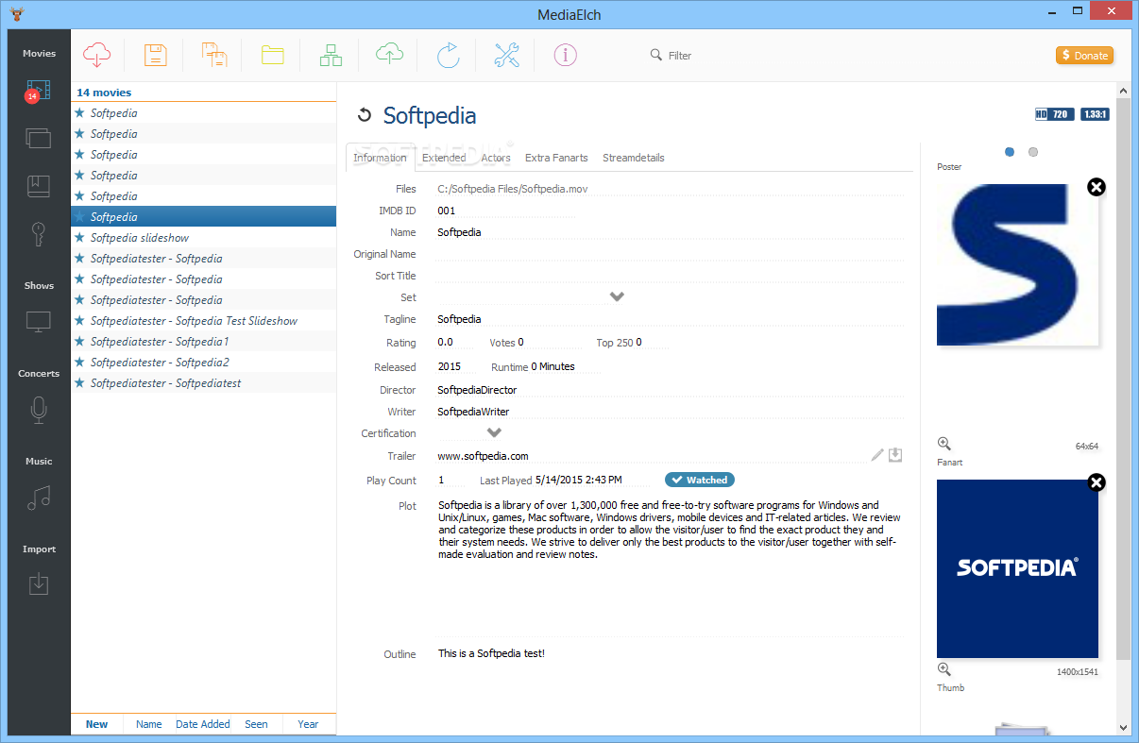Open settings via wrench and screwdriver icon

click(507, 55)
